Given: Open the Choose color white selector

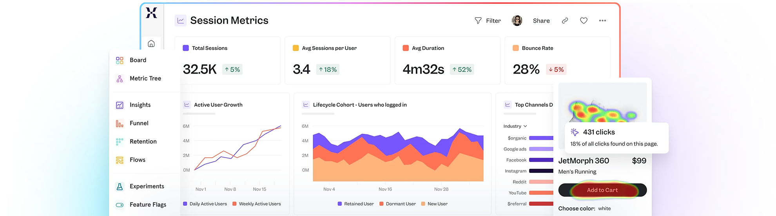Looking at the screenshot, I should coord(604,209).
